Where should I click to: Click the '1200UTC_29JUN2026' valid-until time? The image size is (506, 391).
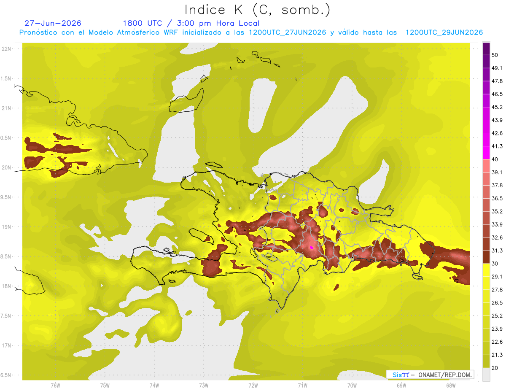[x=444, y=32]
